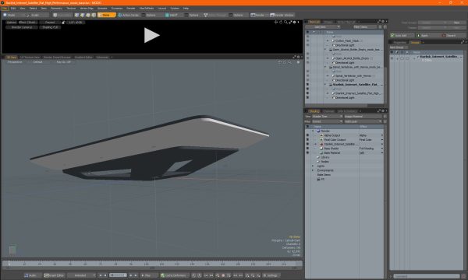Click the timeline ruler track
468x280 pixels.
(x=152, y=264)
